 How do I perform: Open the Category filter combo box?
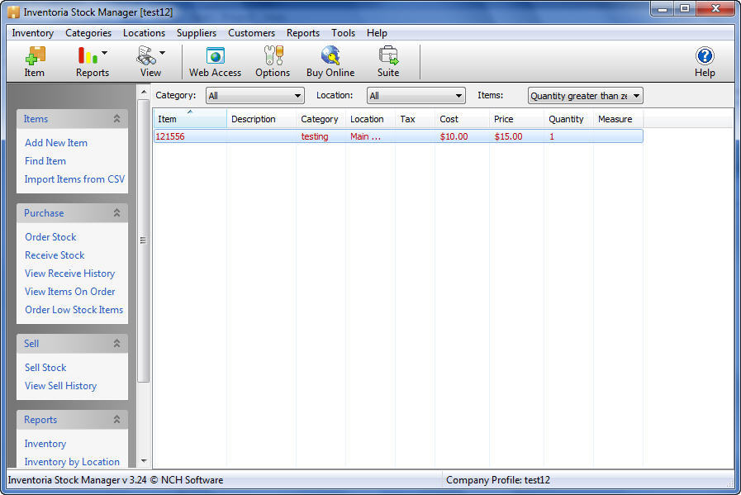[x=255, y=96]
